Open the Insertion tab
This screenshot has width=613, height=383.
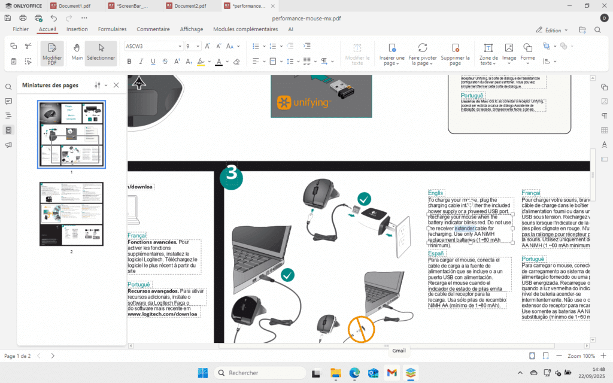pyautogui.click(x=77, y=29)
